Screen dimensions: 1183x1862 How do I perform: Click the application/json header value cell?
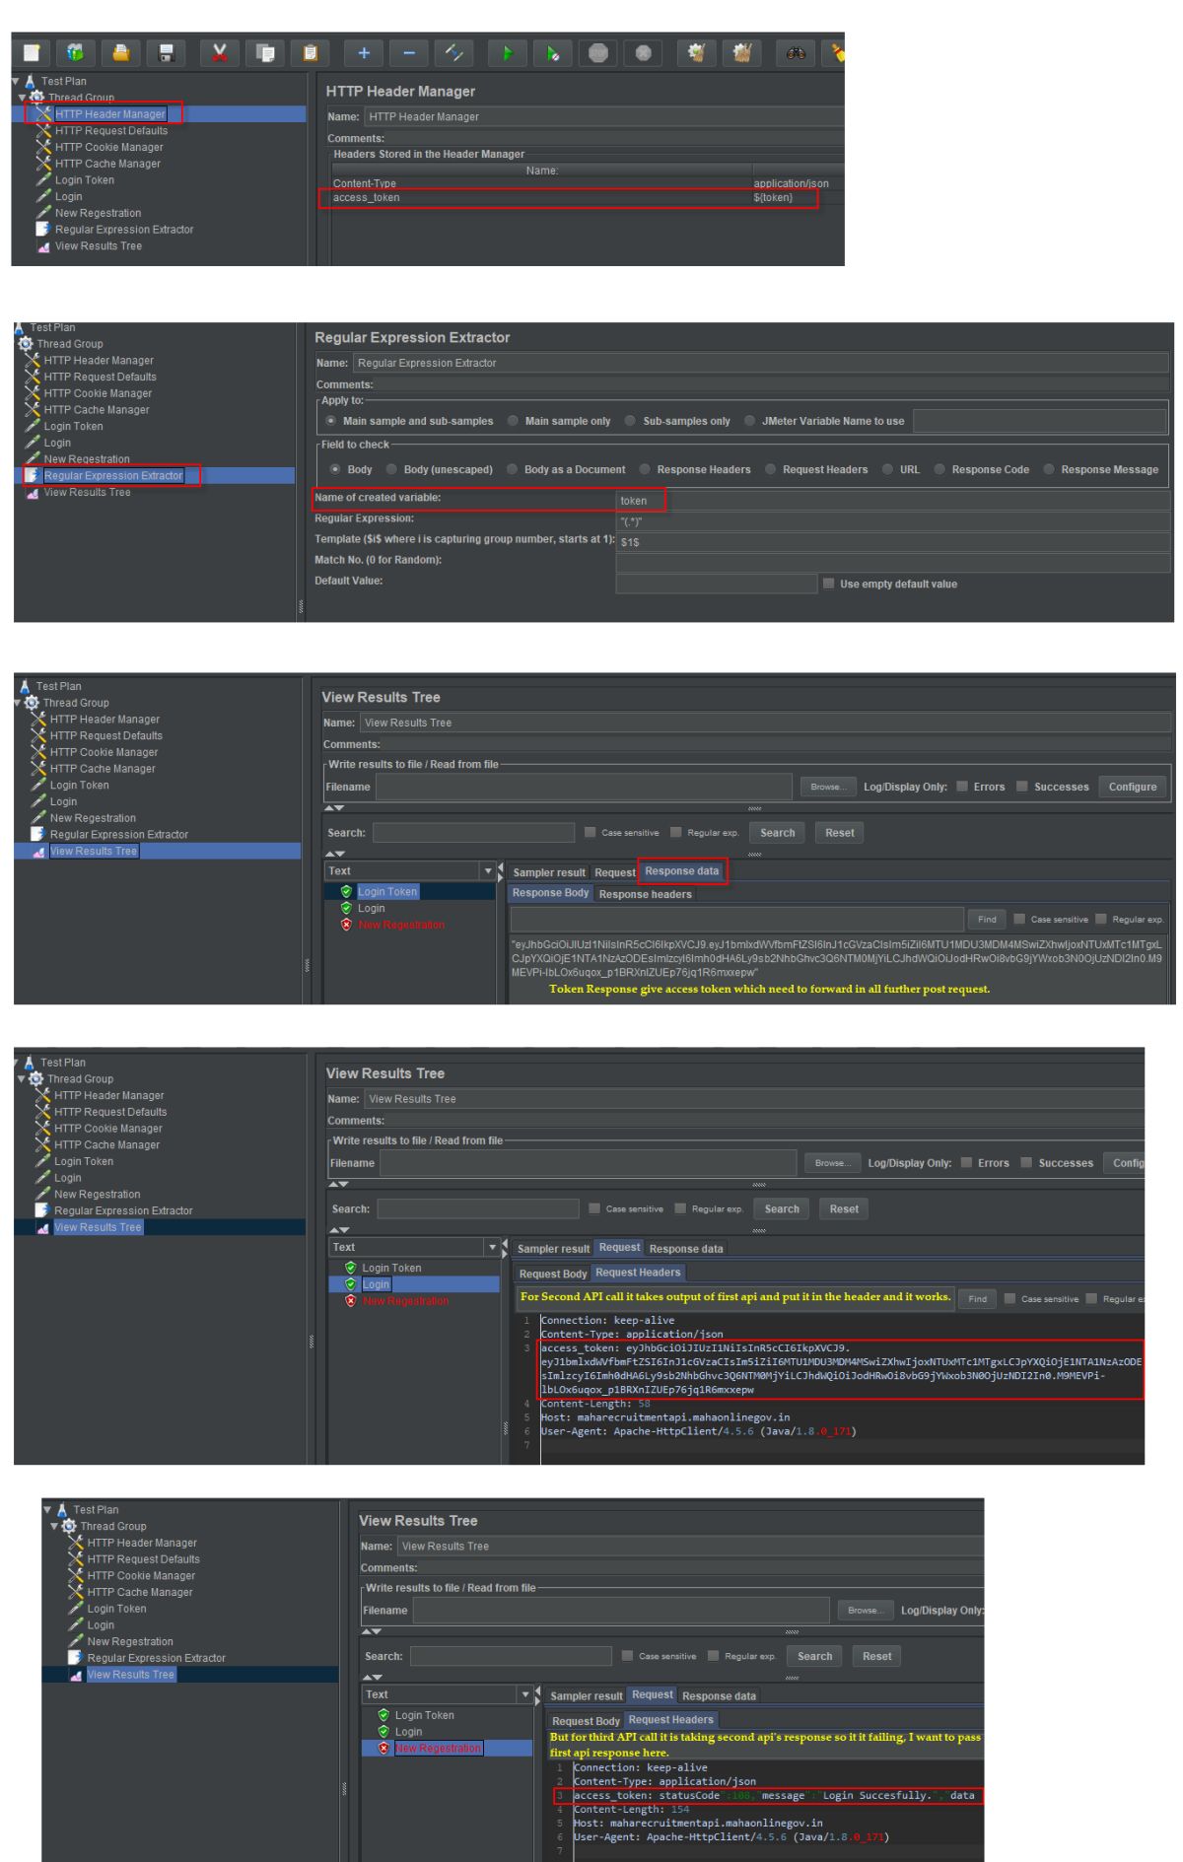tap(799, 183)
